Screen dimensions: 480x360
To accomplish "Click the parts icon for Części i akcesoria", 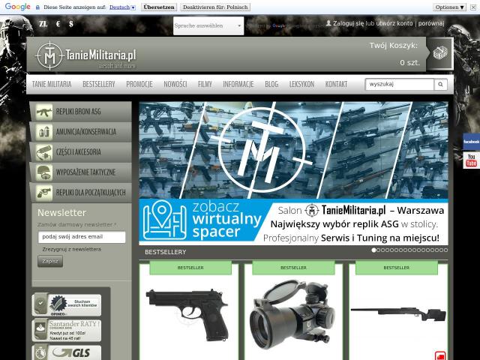I will [x=43, y=152].
